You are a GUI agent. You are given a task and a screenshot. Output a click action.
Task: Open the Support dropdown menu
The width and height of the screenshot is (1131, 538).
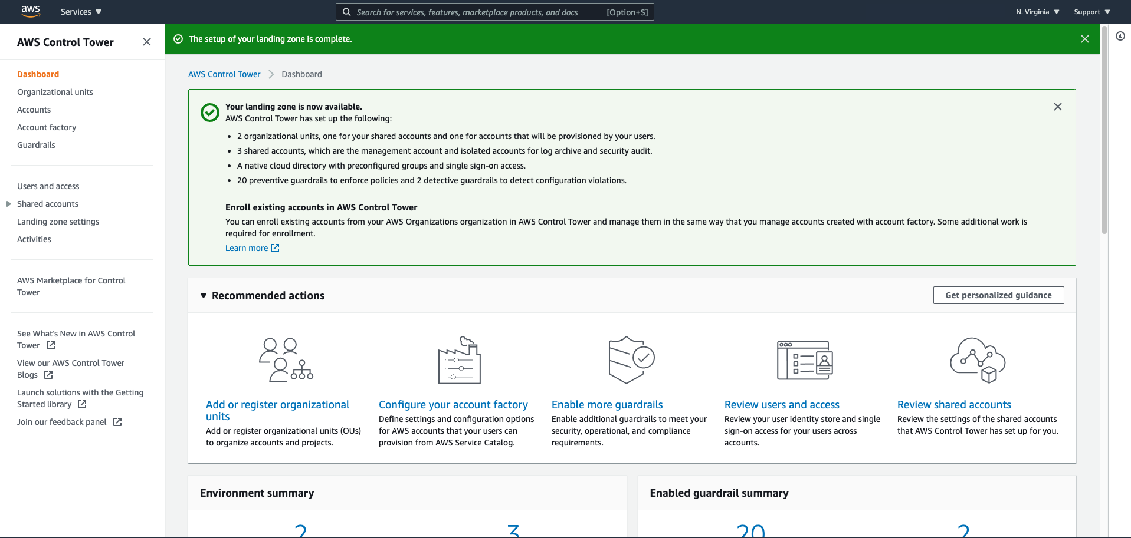point(1091,12)
